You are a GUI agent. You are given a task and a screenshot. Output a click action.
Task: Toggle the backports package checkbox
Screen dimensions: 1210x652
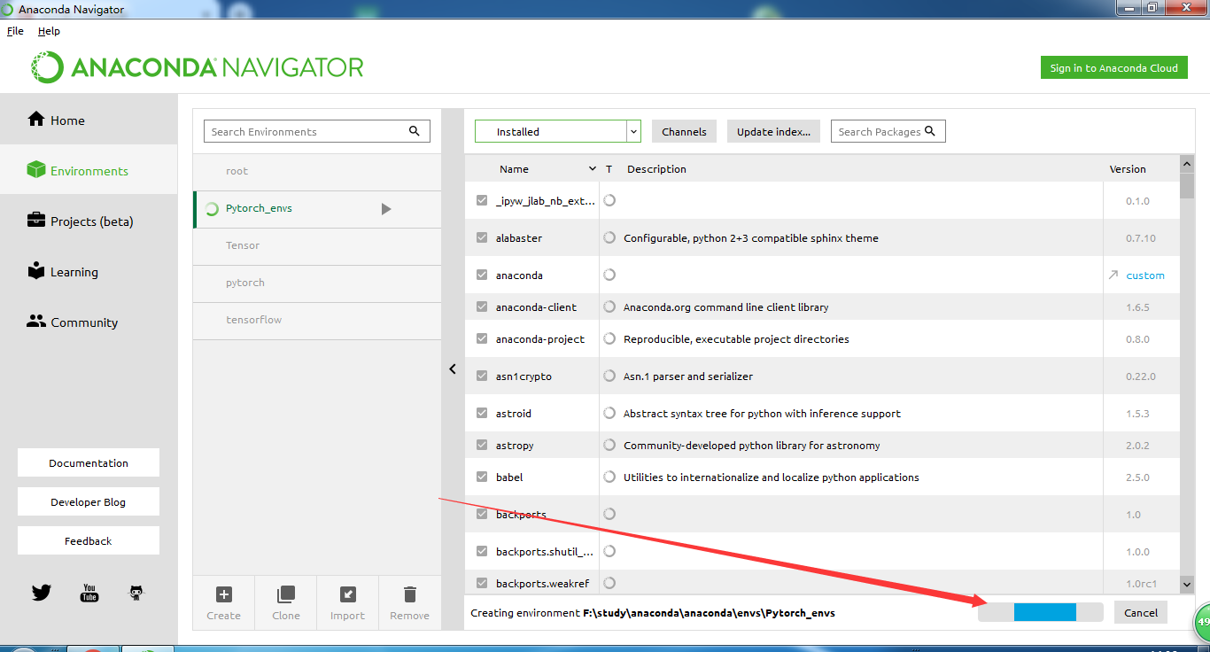coord(482,515)
